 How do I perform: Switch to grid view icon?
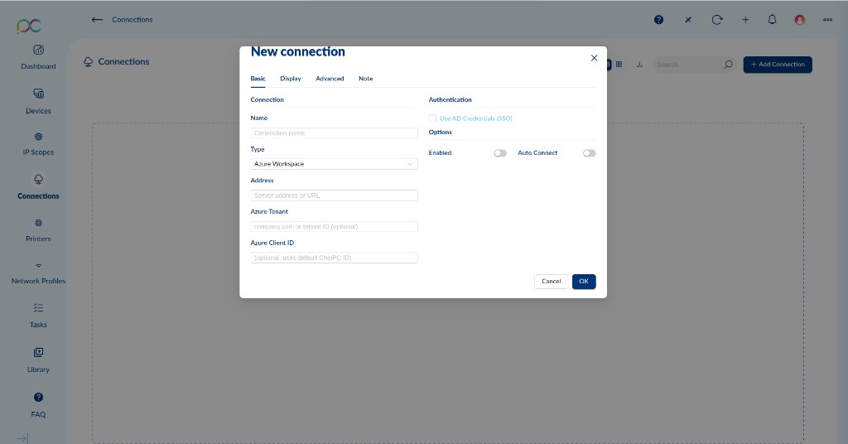[x=619, y=65]
